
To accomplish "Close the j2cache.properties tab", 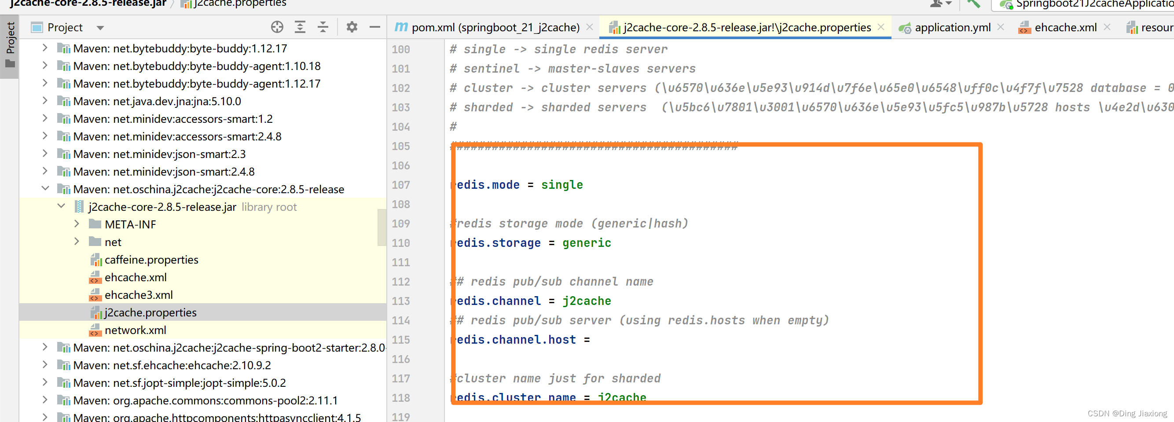I will (x=881, y=27).
